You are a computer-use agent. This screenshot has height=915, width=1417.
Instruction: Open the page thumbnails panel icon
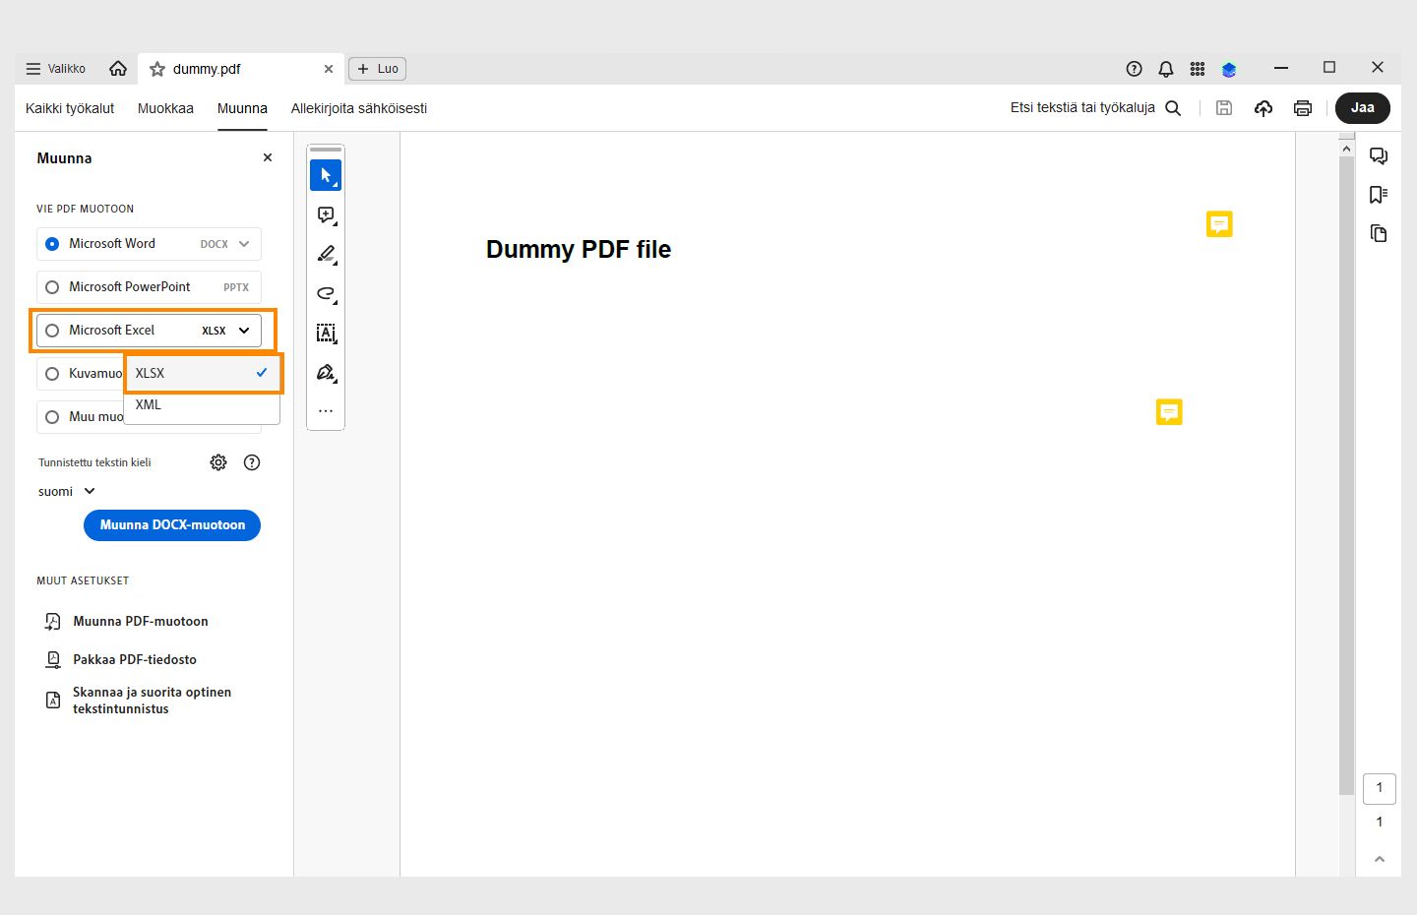point(1379,233)
